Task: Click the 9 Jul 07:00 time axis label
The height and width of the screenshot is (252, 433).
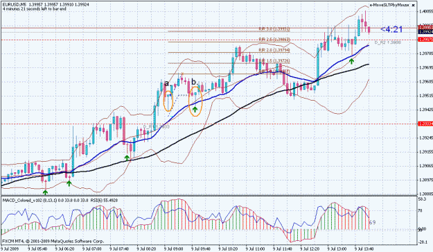Action: click(92, 249)
